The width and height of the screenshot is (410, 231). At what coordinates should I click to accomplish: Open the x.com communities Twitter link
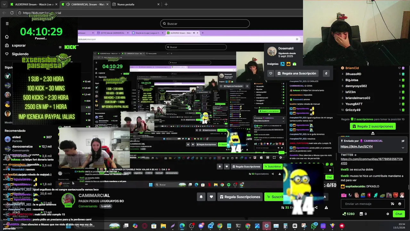coord(372,161)
